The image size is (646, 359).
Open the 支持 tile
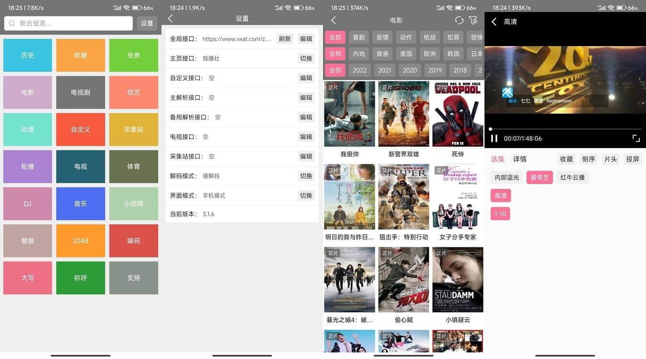pos(134,278)
